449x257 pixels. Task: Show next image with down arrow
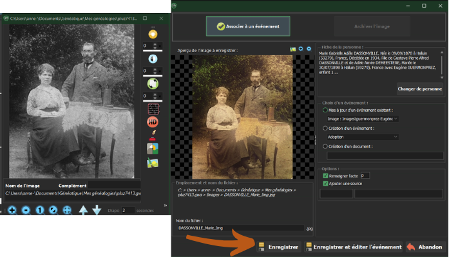pos(97,210)
